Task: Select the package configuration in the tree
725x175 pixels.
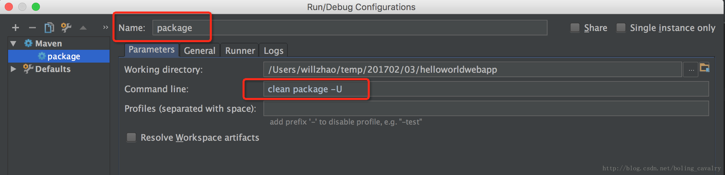Action: (64, 56)
